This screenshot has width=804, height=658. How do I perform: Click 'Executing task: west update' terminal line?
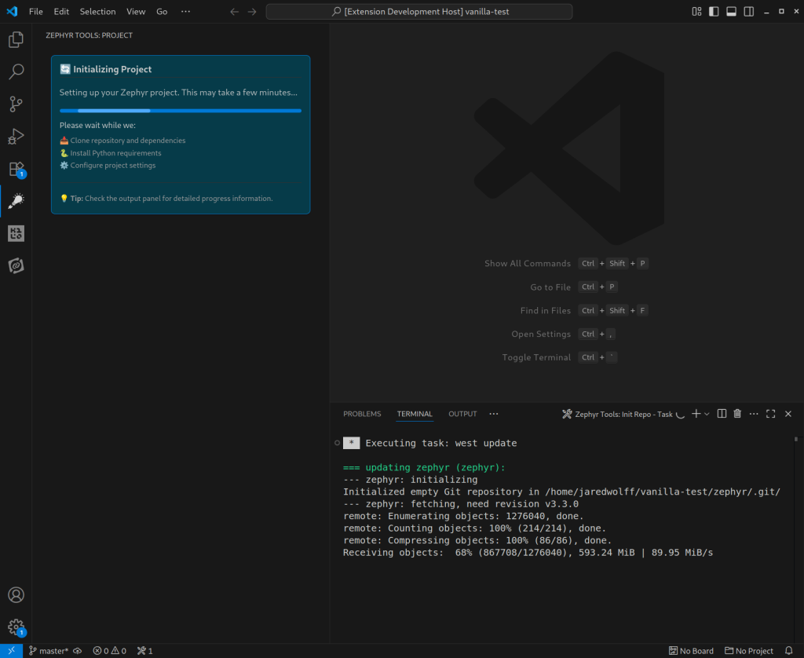(x=441, y=443)
